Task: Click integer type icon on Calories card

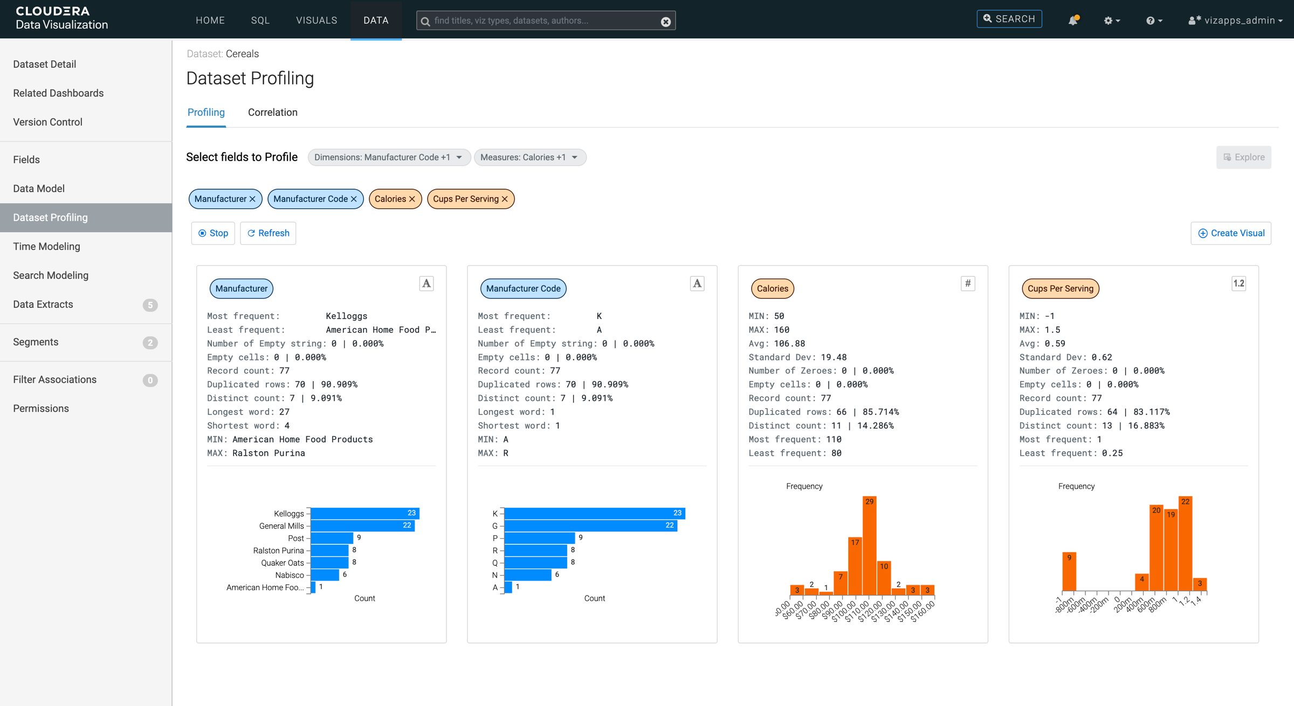Action: point(968,283)
